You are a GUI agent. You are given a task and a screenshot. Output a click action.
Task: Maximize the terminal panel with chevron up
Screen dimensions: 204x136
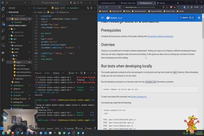[91, 73]
